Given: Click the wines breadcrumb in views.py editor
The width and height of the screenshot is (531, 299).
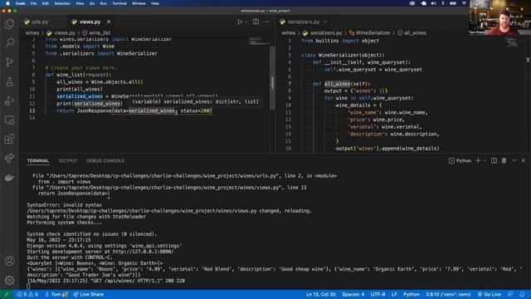Looking at the screenshot, I should coord(32,33).
